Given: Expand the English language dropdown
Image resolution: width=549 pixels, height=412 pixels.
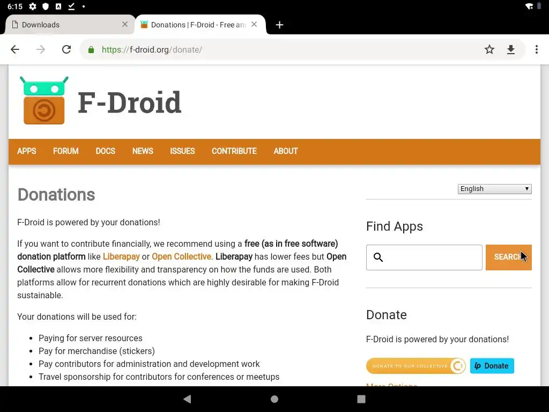Looking at the screenshot, I should pyautogui.click(x=494, y=189).
